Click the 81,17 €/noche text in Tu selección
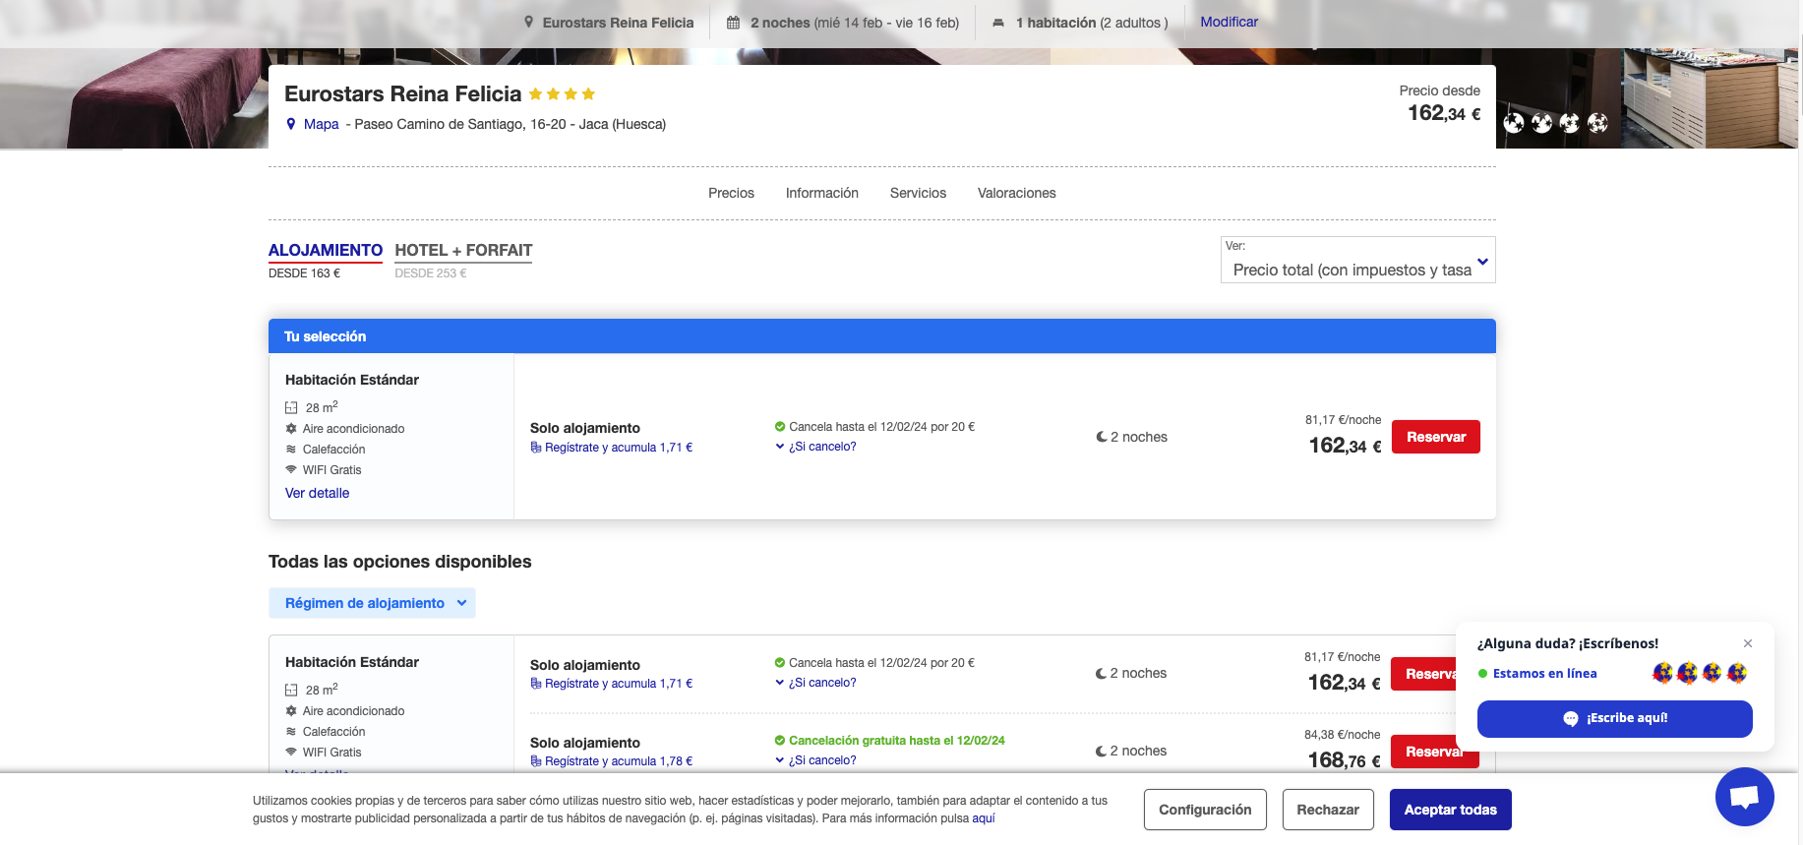 1343,420
